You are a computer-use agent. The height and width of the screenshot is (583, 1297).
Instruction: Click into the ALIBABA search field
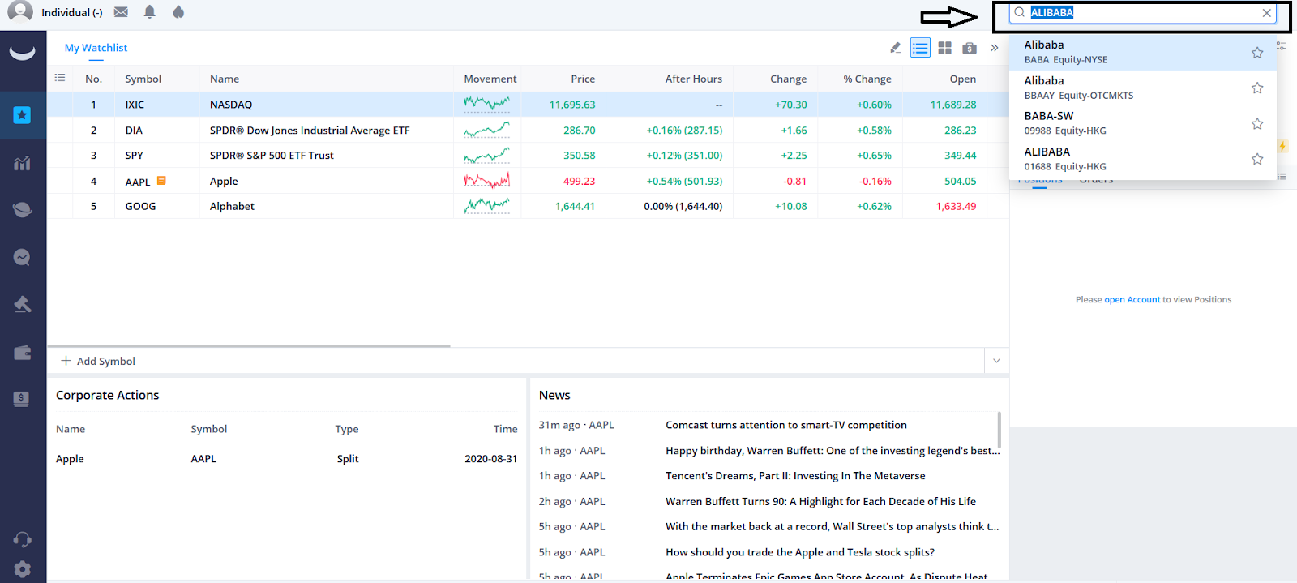click(1143, 13)
